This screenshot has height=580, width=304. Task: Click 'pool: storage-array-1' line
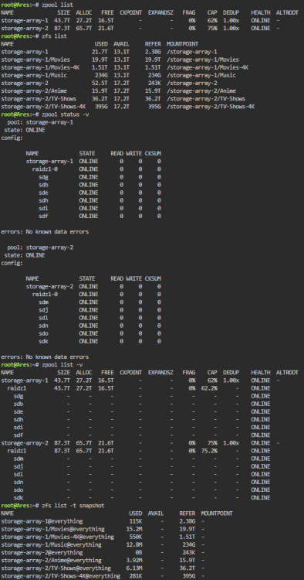(40, 122)
